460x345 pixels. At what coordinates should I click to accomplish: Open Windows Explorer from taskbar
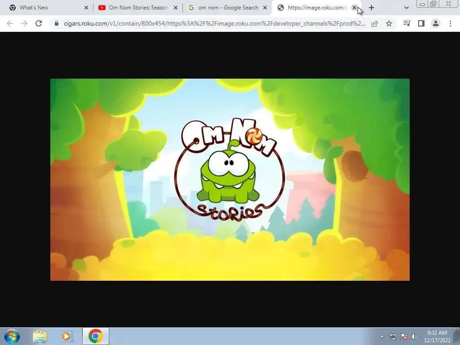pos(40,336)
